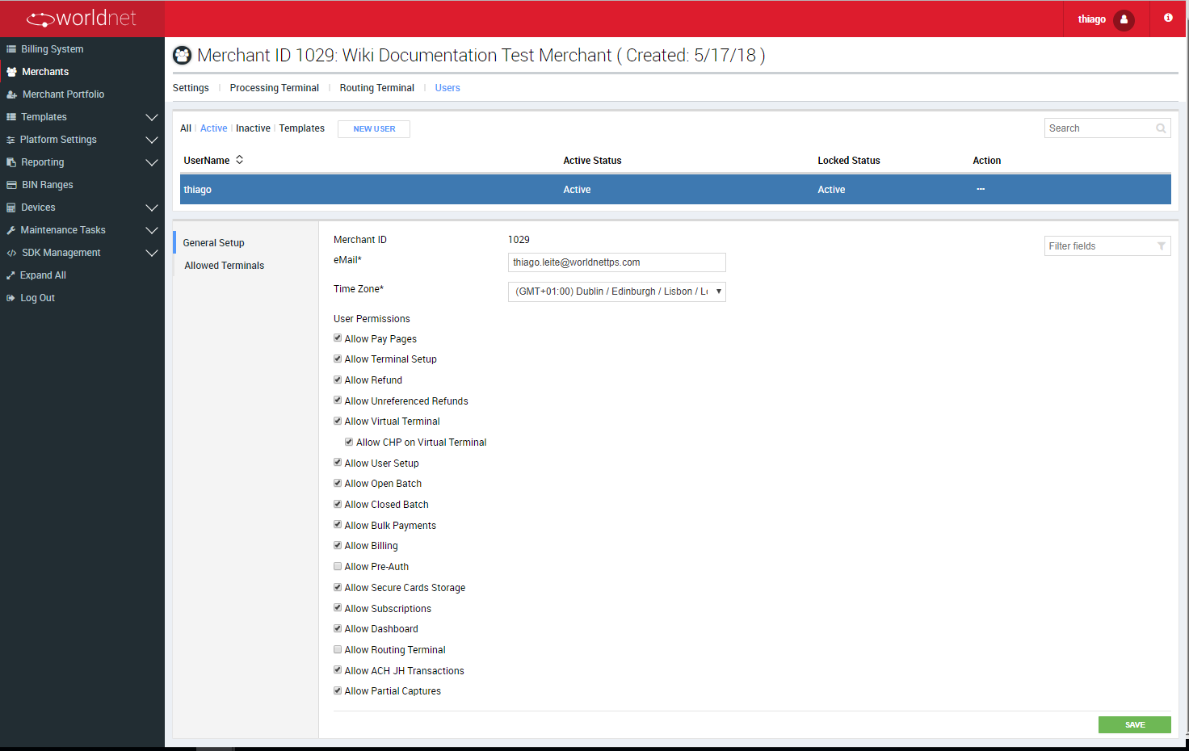Screen dimensions: 1189x751
Task: Select the Users tab
Action: pos(447,88)
